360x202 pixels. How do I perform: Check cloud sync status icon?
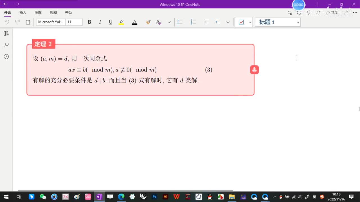pyautogui.click(x=290, y=13)
